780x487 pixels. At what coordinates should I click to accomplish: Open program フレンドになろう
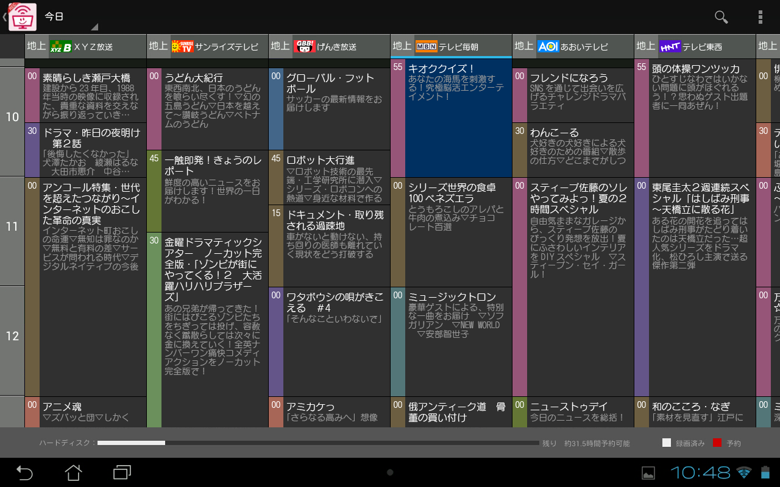(x=573, y=95)
